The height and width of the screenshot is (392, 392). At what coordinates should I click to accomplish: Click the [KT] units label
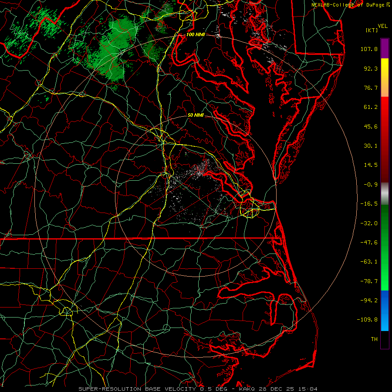[372, 30]
